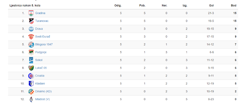Click the Lukač 05 club crest
Screen dimensions: 245x105
coord(31,68)
